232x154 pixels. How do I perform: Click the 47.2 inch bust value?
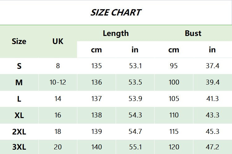[213, 147]
